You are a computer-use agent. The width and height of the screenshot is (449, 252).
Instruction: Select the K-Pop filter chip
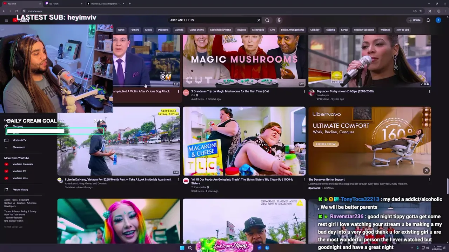[x=344, y=30]
